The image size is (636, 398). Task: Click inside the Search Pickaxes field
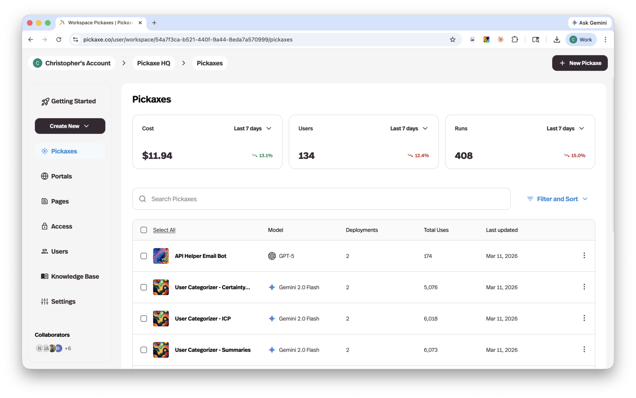[274, 199]
